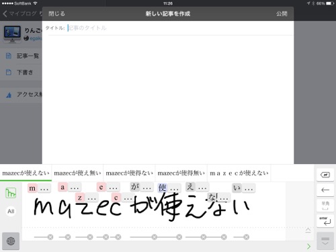The width and height of the screenshot is (336, 252).
Task: Open alternatives for recognized が
Action: 146,187
